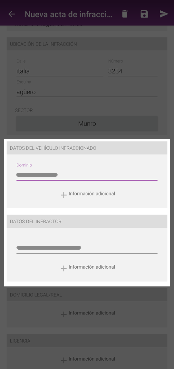
Task: Click plus icon under Datos del infractor
Action: pos(63,268)
